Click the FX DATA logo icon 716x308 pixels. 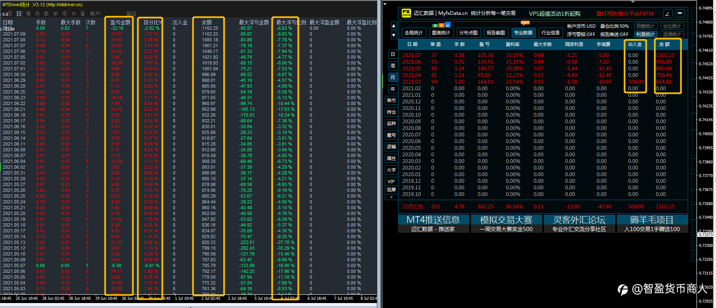406,13
